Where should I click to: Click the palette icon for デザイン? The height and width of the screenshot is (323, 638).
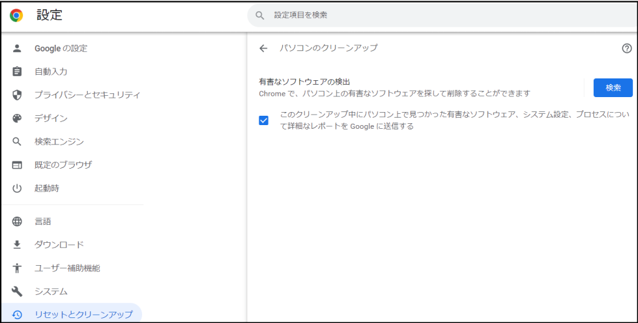[17, 118]
